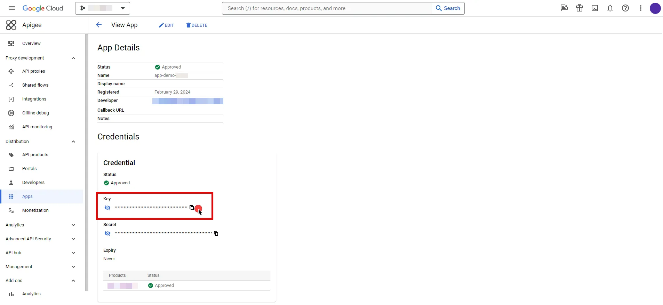Open the main navigation hamburger menu

point(12,8)
